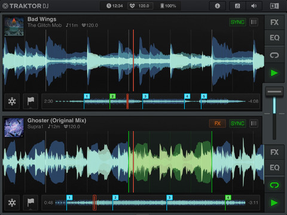Open the beat grid button on Ghoster deck

point(254,124)
